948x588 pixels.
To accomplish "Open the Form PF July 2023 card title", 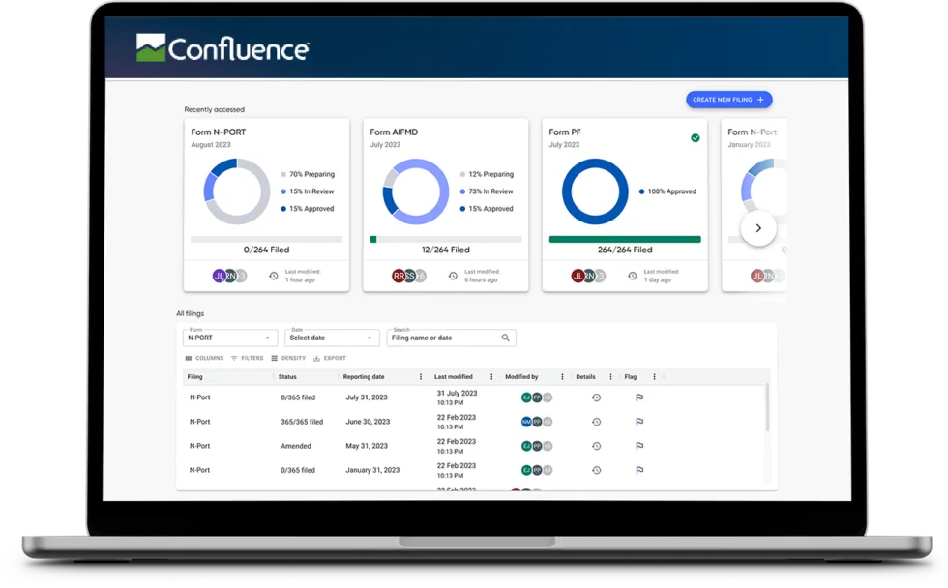I will tap(565, 132).
